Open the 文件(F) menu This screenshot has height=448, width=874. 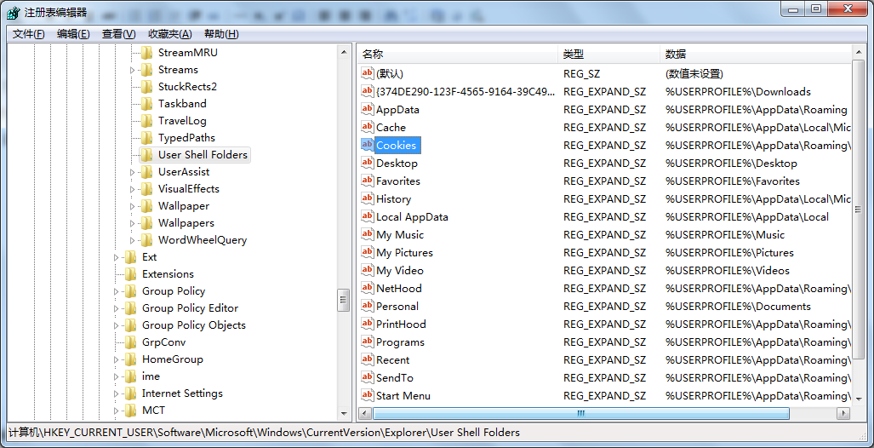28,34
